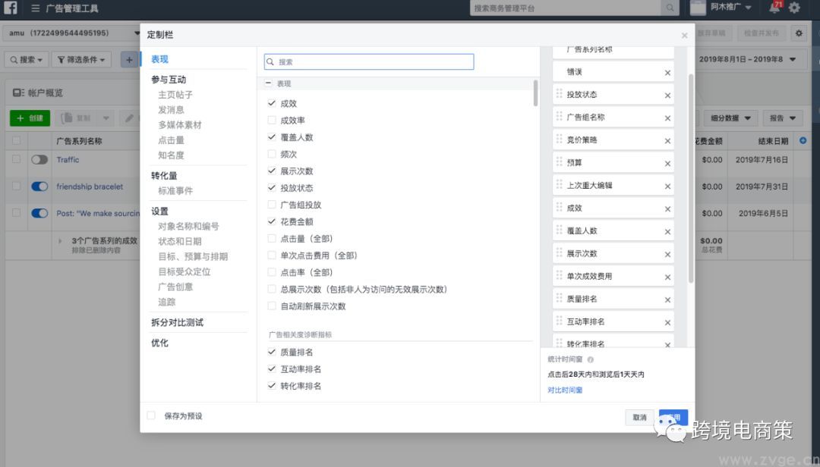Open the amu account selector dropdown
This screenshot has width=820, height=467.
point(68,33)
